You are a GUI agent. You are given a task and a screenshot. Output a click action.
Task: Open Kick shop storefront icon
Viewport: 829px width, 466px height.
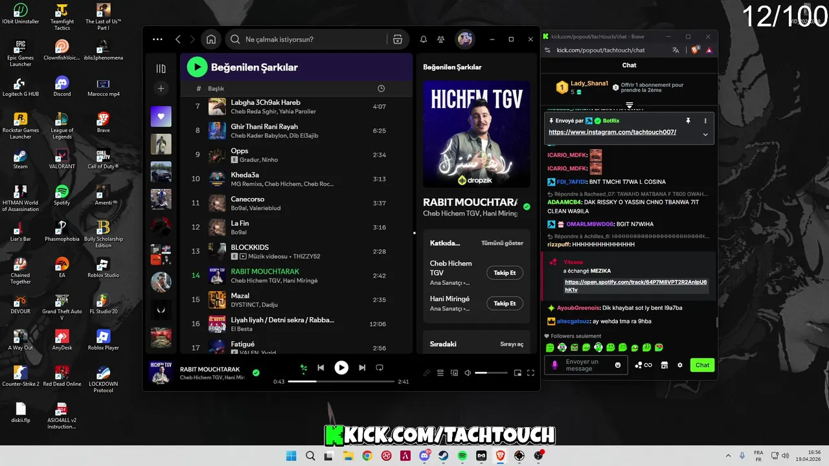tap(664, 365)
